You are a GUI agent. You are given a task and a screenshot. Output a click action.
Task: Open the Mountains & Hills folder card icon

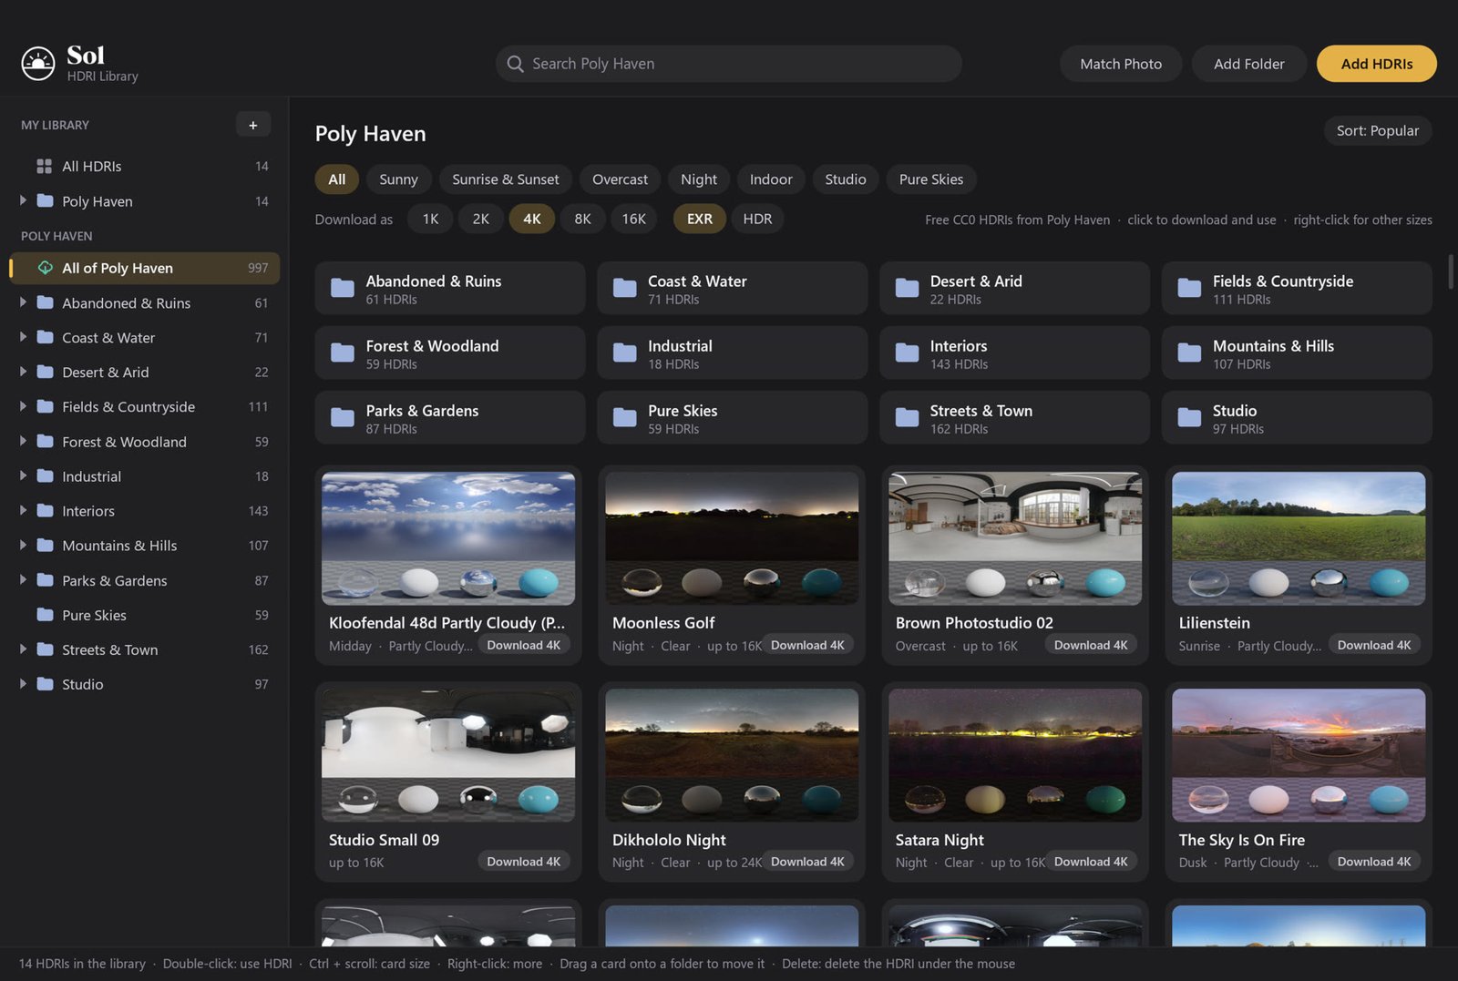[x=1190, y=353]
